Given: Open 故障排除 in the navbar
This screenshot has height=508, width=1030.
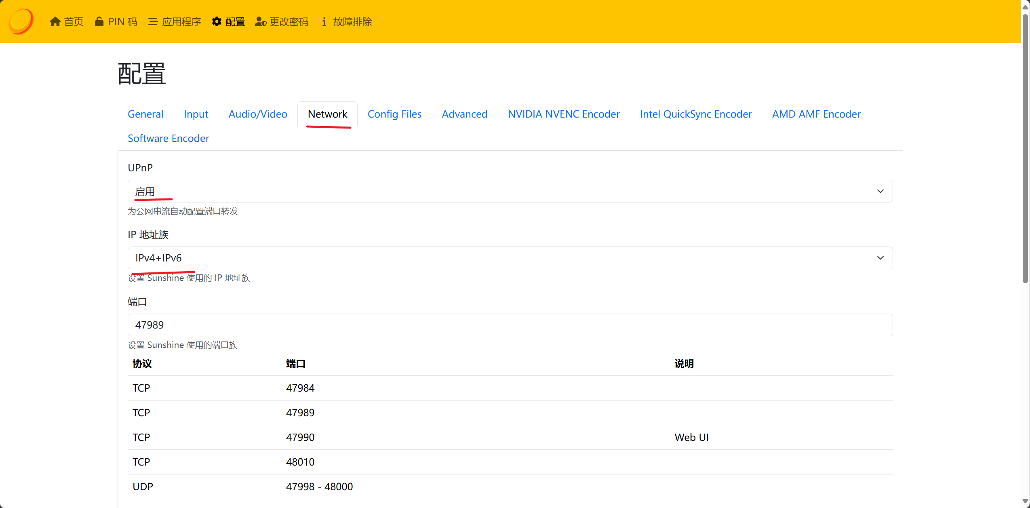Looking at the screenshot, I should (x=347, y=22).
